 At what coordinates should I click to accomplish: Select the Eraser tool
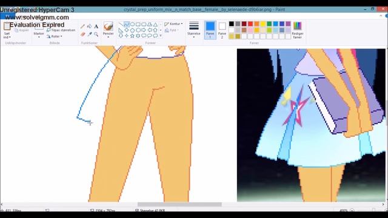82,34
